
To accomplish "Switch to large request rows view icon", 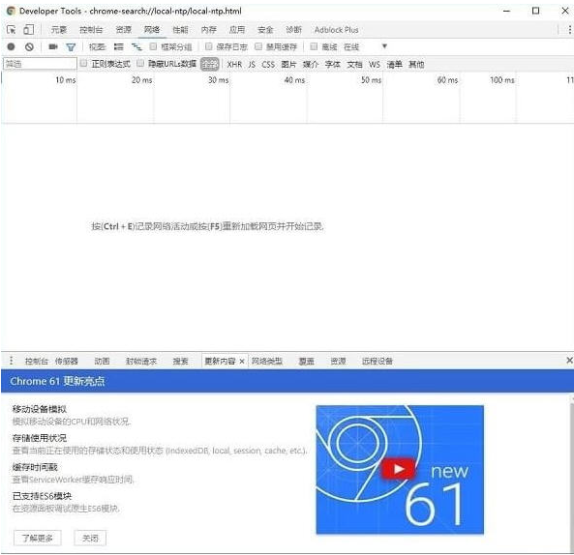I will (118, 46).
